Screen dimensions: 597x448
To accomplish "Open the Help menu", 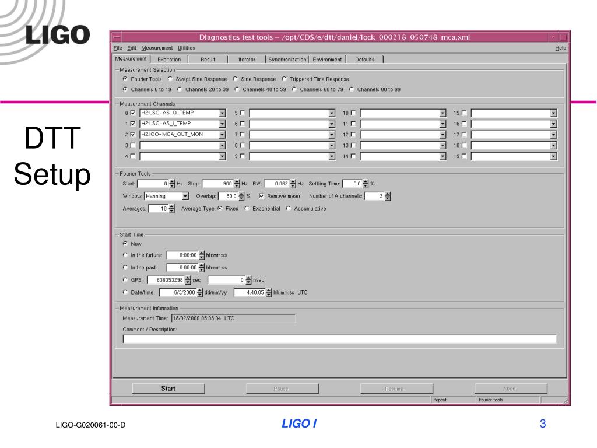I will click(560, 48).
